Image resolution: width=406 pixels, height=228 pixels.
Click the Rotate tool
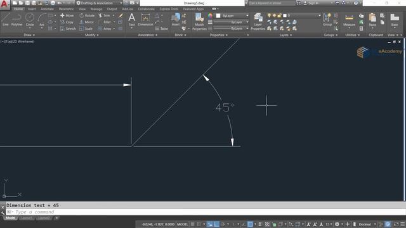[x=87, y=15]
